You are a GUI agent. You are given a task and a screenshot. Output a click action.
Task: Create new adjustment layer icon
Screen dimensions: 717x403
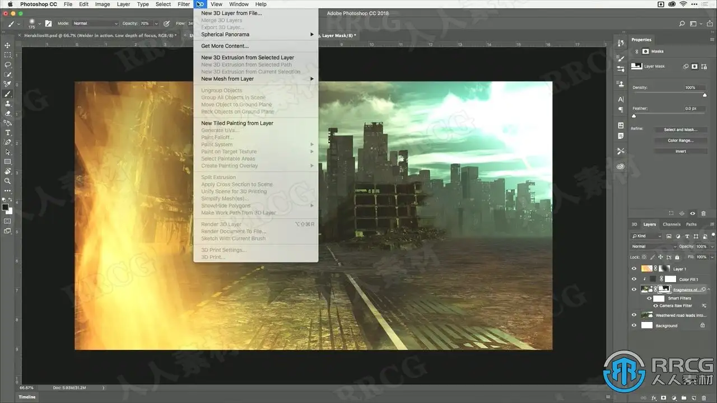click(674, 398)
